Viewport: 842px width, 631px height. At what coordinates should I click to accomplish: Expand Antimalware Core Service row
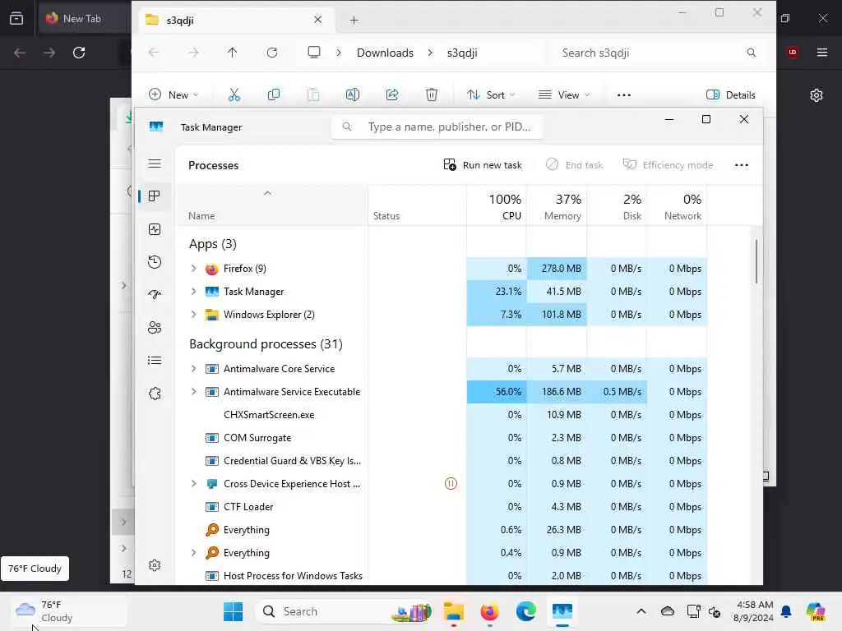coord(193,369)
